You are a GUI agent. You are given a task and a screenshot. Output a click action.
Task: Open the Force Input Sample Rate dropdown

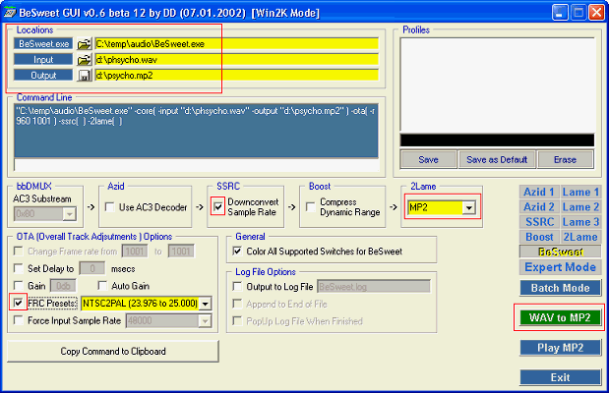(205, 321)
